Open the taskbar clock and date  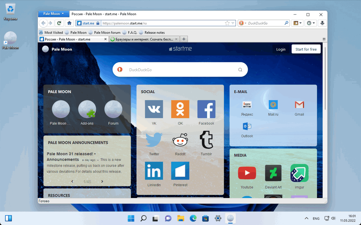(348, 219)
